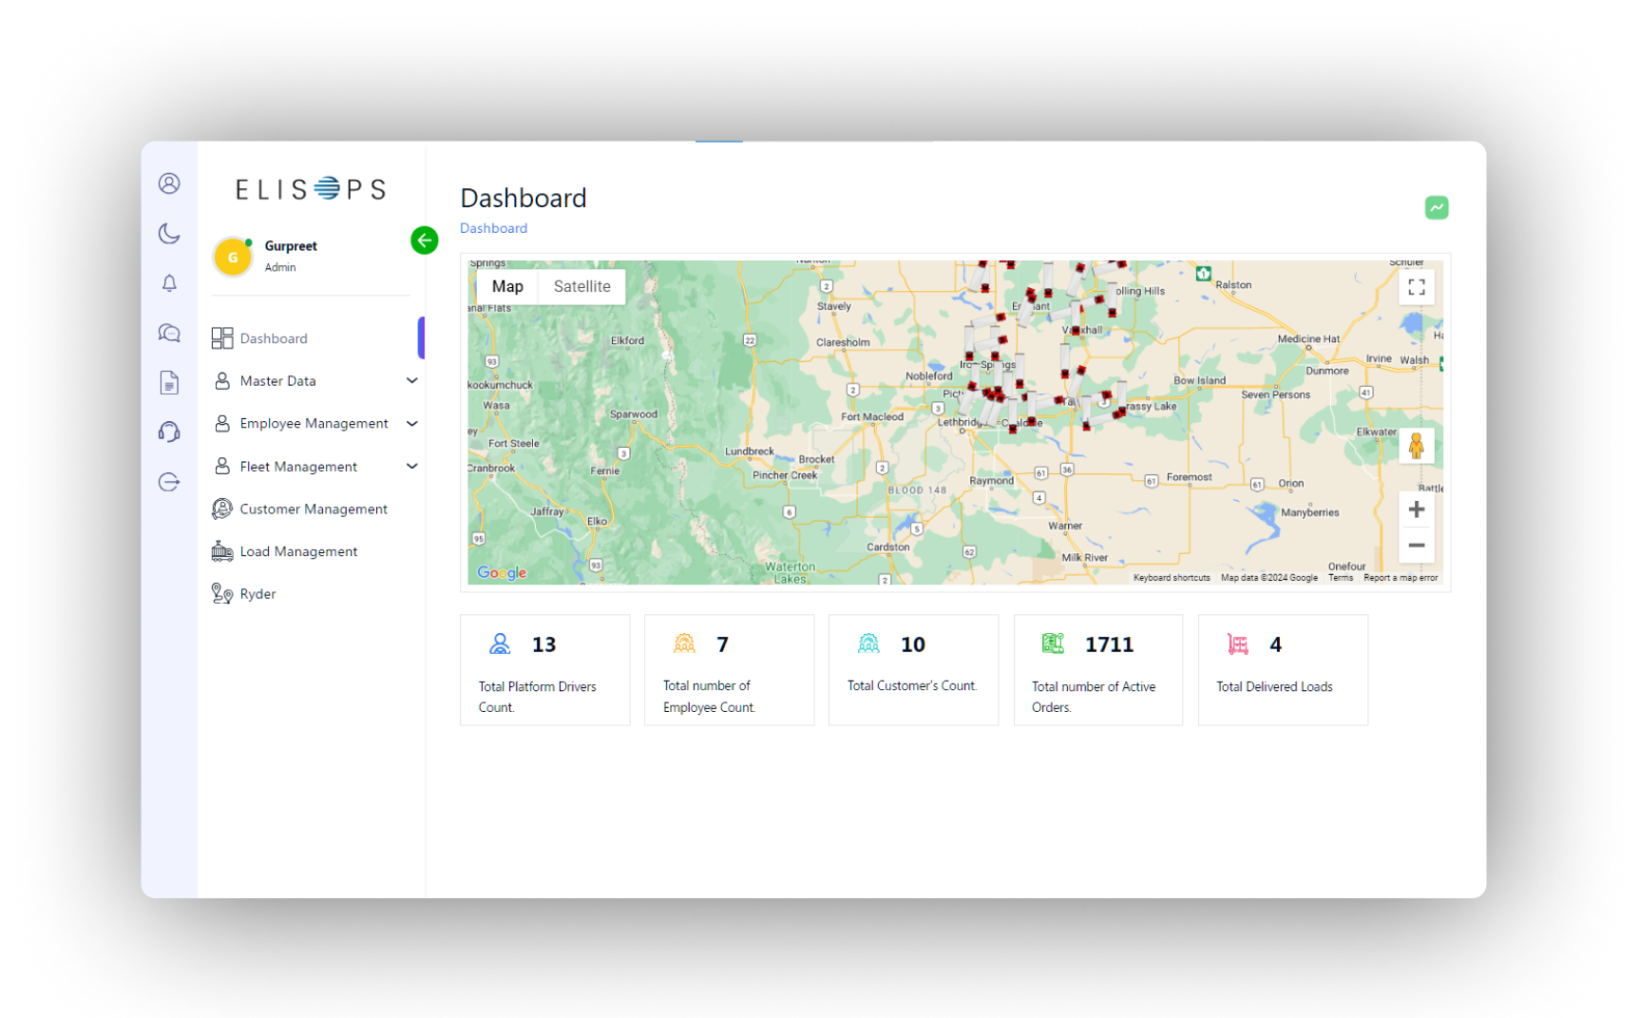Click the Load Management truck icon

pos(222,551)
